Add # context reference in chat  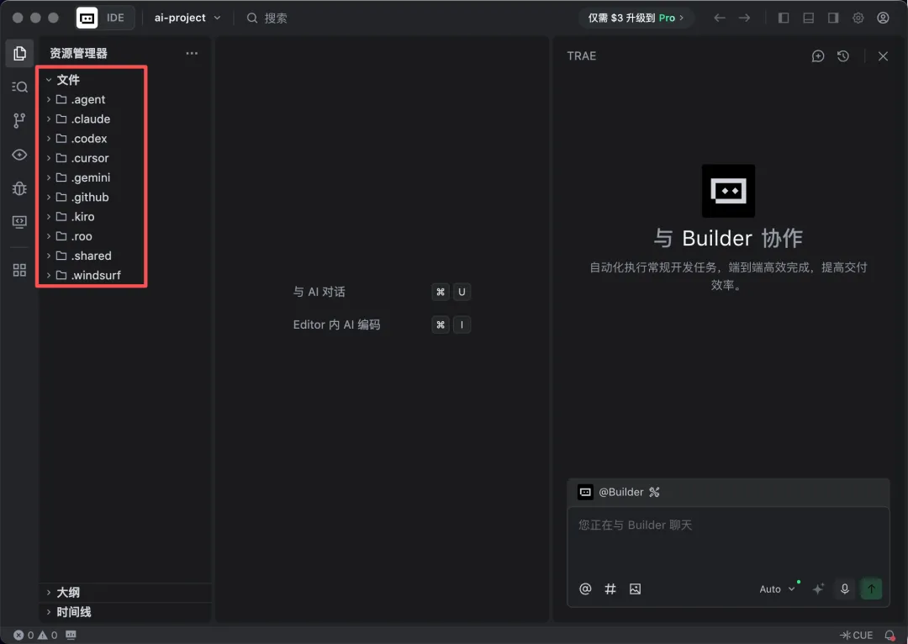click(610, 589)
